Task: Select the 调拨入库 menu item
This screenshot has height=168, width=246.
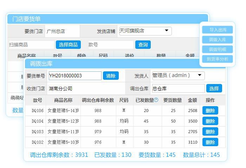Action: [218, 40]
